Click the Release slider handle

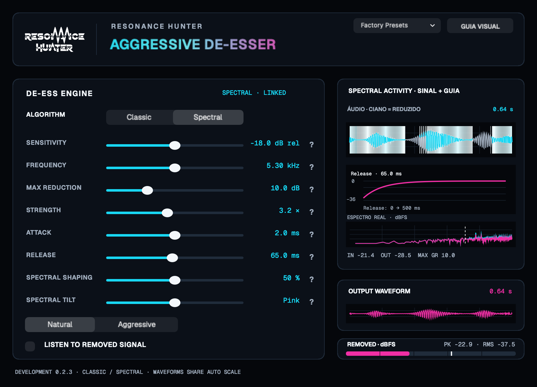point(172,258)
